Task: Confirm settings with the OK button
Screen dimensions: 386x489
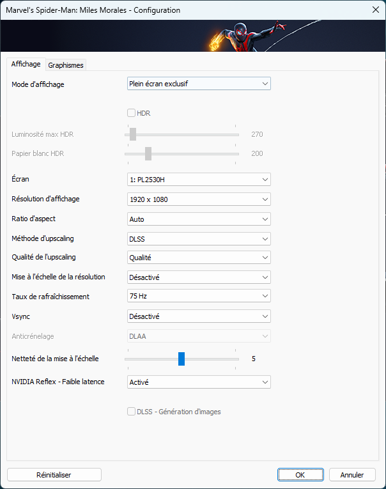Action: click(x=300, y=475)
